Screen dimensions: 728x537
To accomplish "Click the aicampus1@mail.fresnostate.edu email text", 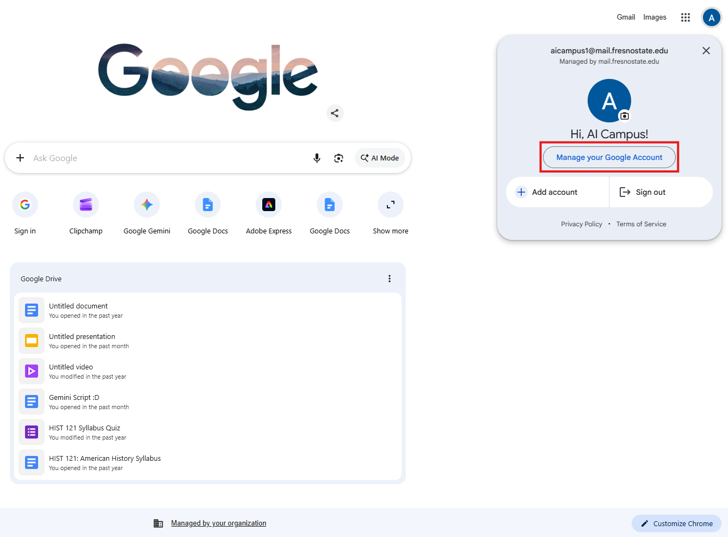I will point(609,51).
